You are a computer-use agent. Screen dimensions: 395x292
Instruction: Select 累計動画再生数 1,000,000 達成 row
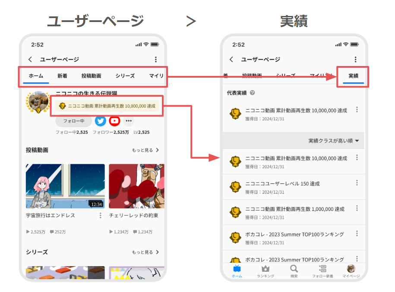click(294, 213)
